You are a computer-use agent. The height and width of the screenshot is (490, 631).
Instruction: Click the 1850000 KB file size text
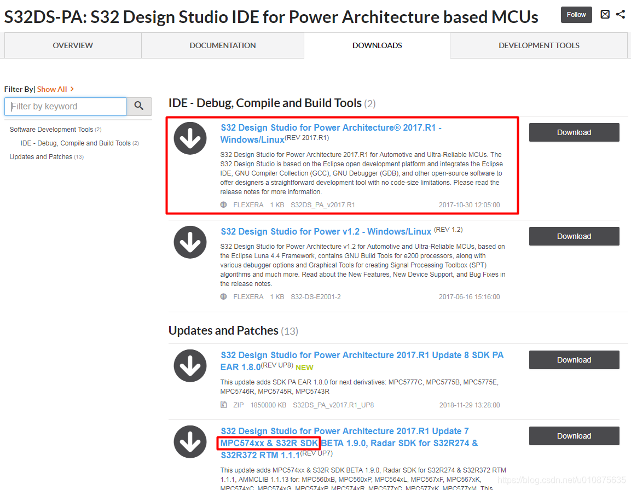tap(268, 405)
